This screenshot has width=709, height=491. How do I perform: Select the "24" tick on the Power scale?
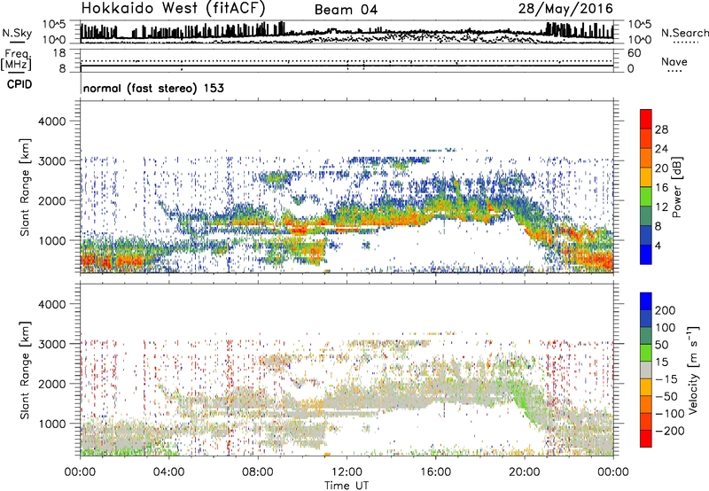pos(661,149)
